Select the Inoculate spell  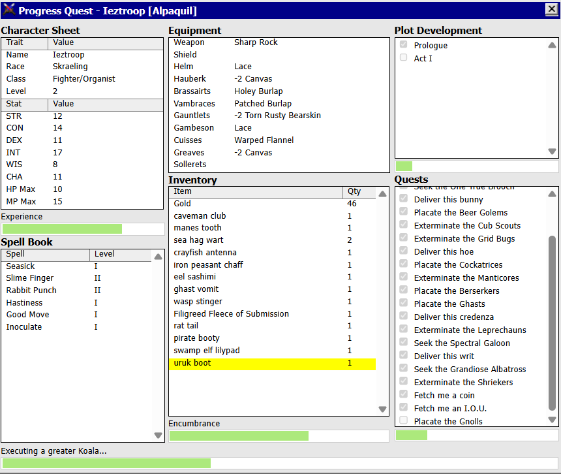(76, 328)
